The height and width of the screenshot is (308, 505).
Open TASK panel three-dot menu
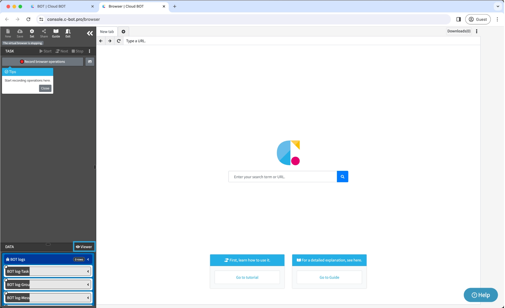[x=89, y=51]
